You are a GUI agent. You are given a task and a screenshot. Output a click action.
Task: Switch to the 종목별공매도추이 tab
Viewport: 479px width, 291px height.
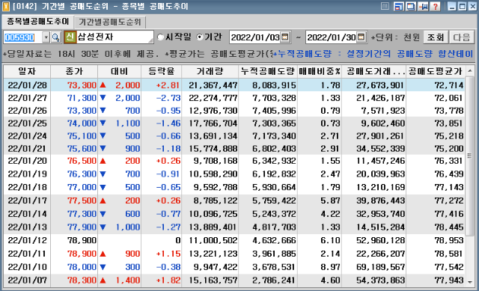38,22
